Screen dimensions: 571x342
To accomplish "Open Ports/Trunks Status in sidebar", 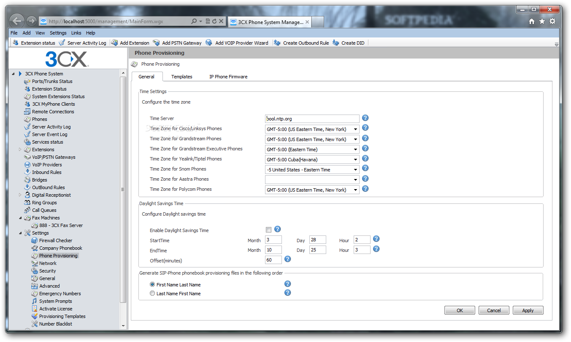I will [x=52, y=81].
